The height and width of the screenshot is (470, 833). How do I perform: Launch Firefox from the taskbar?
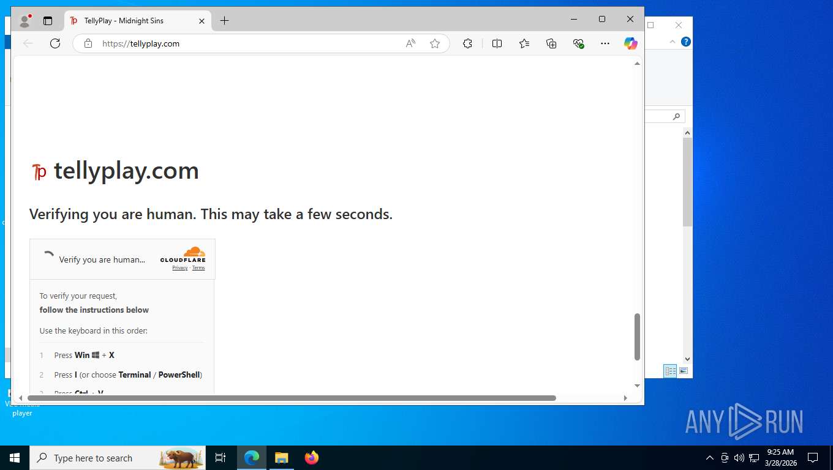tap(312, 458)
